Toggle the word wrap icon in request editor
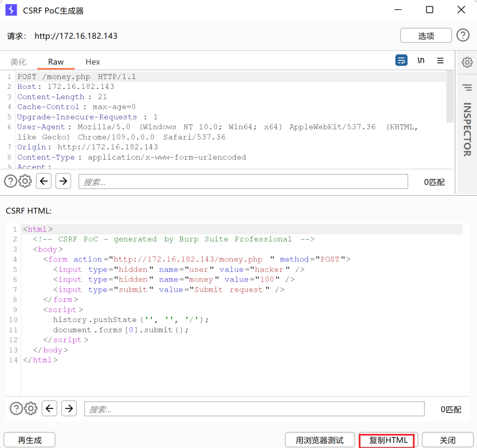 tap(401, 60)
